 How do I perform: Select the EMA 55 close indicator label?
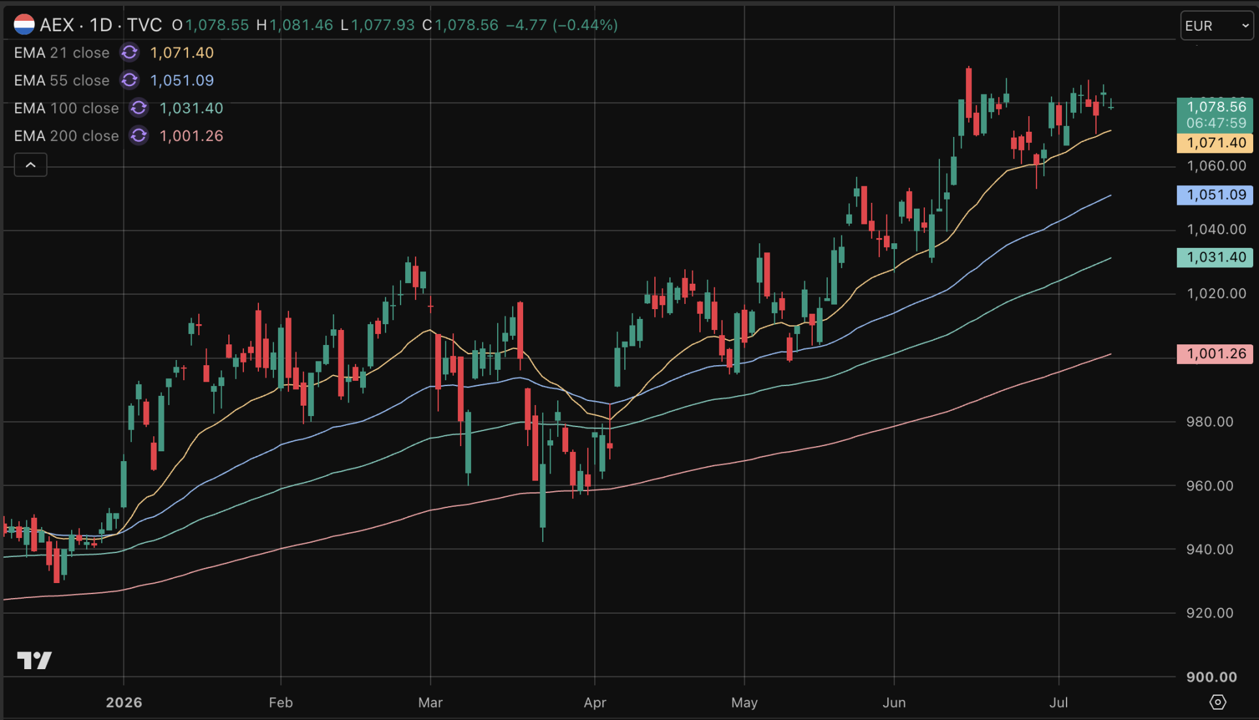click(x=62, y=80)
